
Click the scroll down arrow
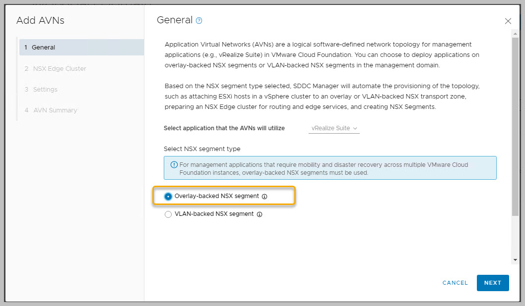[516, 259]
